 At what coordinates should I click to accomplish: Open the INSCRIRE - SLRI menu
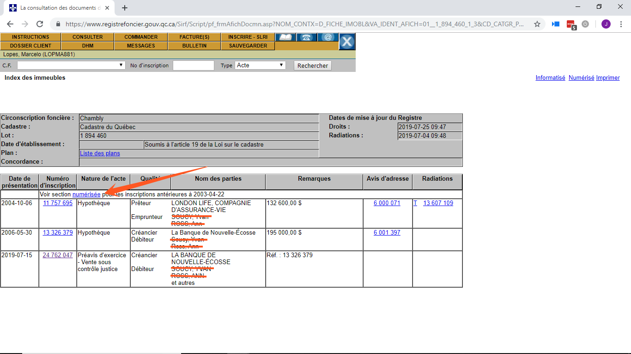[248, 37]
